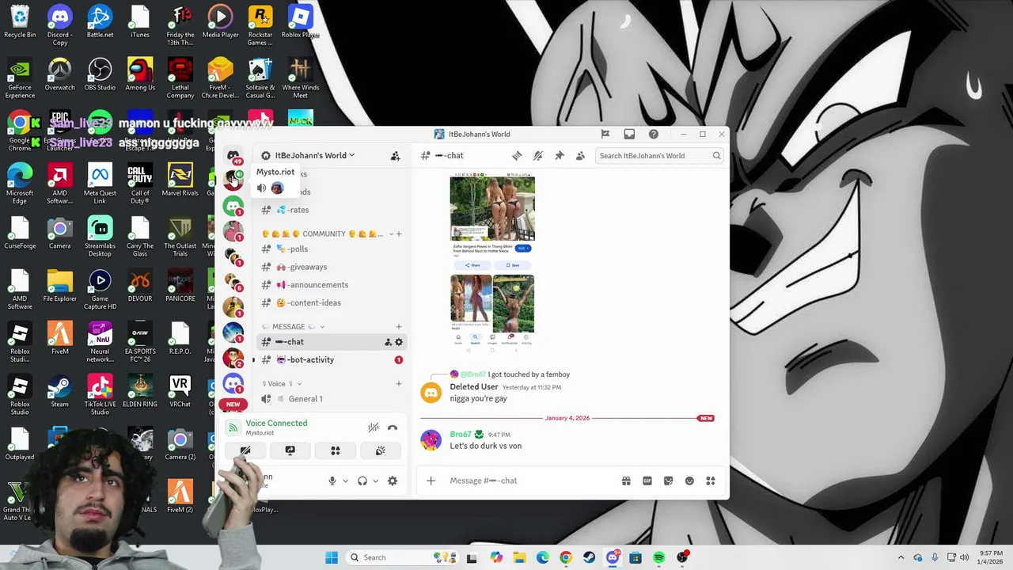Open the announcements channel
1013x570 pixels.
tap(332, 285)
